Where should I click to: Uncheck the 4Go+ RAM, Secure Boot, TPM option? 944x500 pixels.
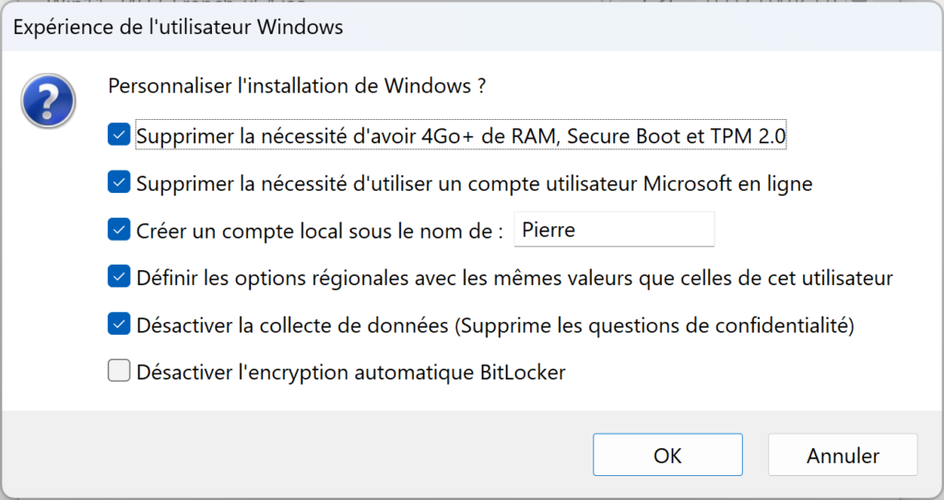119,135
